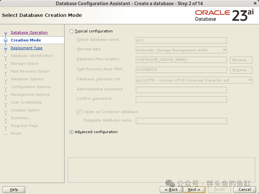Browse for Database files location
This screenshot has width=259, height=194.
(x=241, y=60)
